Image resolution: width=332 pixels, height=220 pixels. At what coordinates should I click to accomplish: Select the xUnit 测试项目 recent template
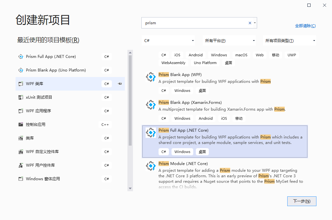70,97
